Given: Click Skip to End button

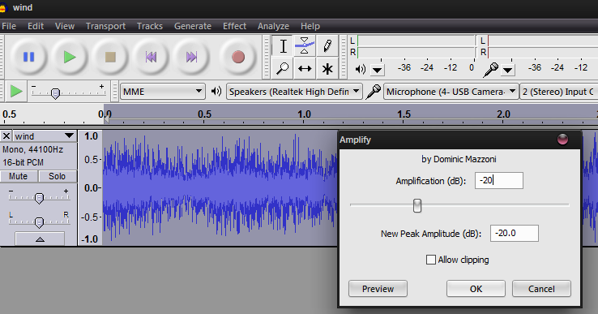Looking at the screenshot, I should point(191,58).
